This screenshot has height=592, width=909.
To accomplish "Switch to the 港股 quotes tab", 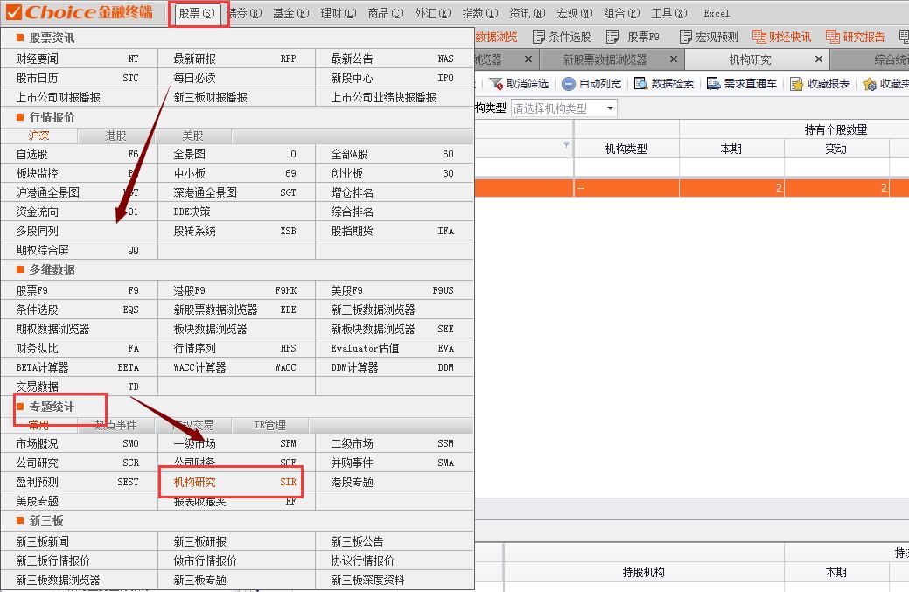I will [x=115, y=136].
